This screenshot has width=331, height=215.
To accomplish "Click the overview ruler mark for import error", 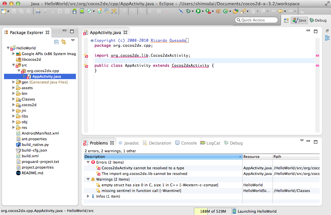I will [317, 56].
